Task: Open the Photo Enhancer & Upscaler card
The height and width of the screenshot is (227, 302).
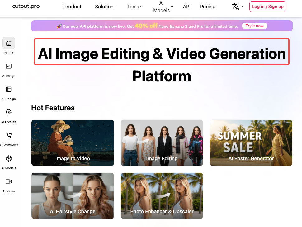Action: pos(162,196)
